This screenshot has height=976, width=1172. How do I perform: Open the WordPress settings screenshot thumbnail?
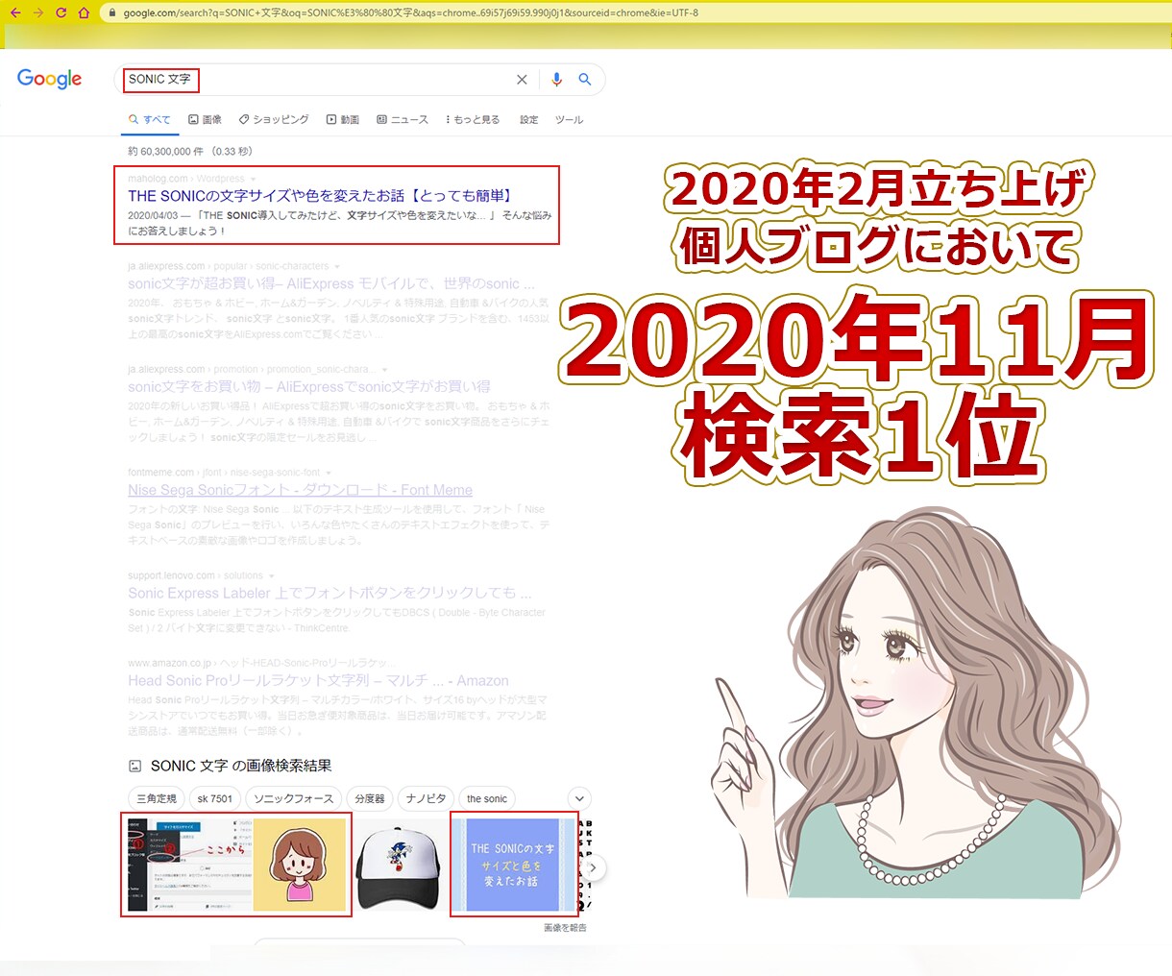[x=190, y=865]
